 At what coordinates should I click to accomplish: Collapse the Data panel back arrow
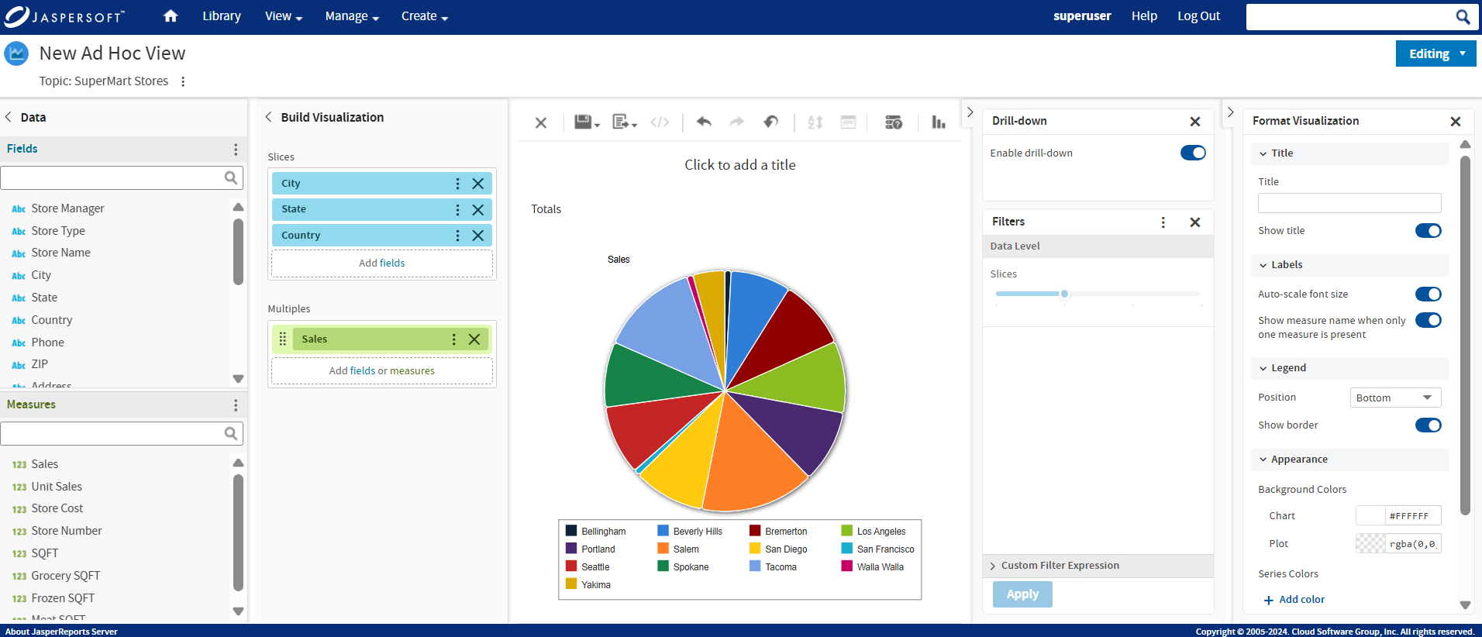[9, 117]
